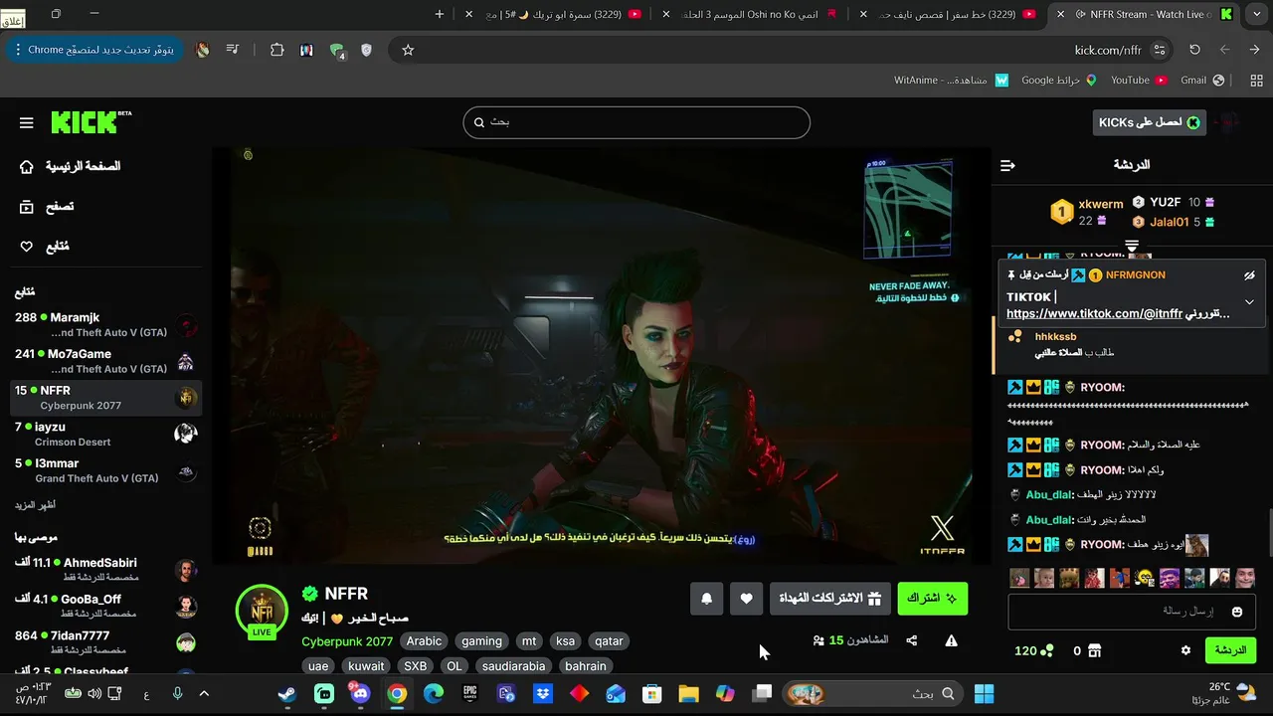Click the site info icon in address bar

point(1159,50)
